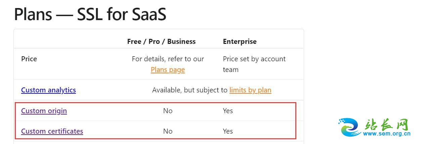
Task: Open the Custom origin link
Action: [x=44, y=111]
